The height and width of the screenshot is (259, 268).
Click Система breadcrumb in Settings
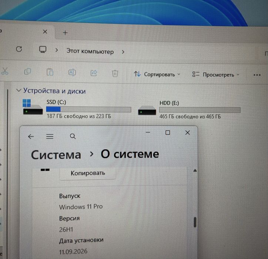(x=56, y=155)
